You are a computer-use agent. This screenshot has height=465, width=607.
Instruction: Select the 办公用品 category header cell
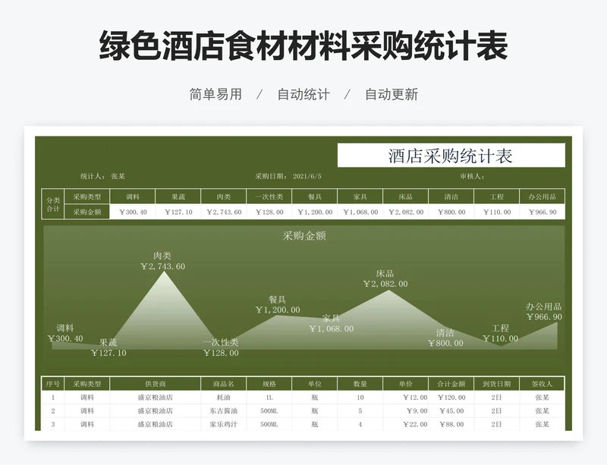point(542,196)
